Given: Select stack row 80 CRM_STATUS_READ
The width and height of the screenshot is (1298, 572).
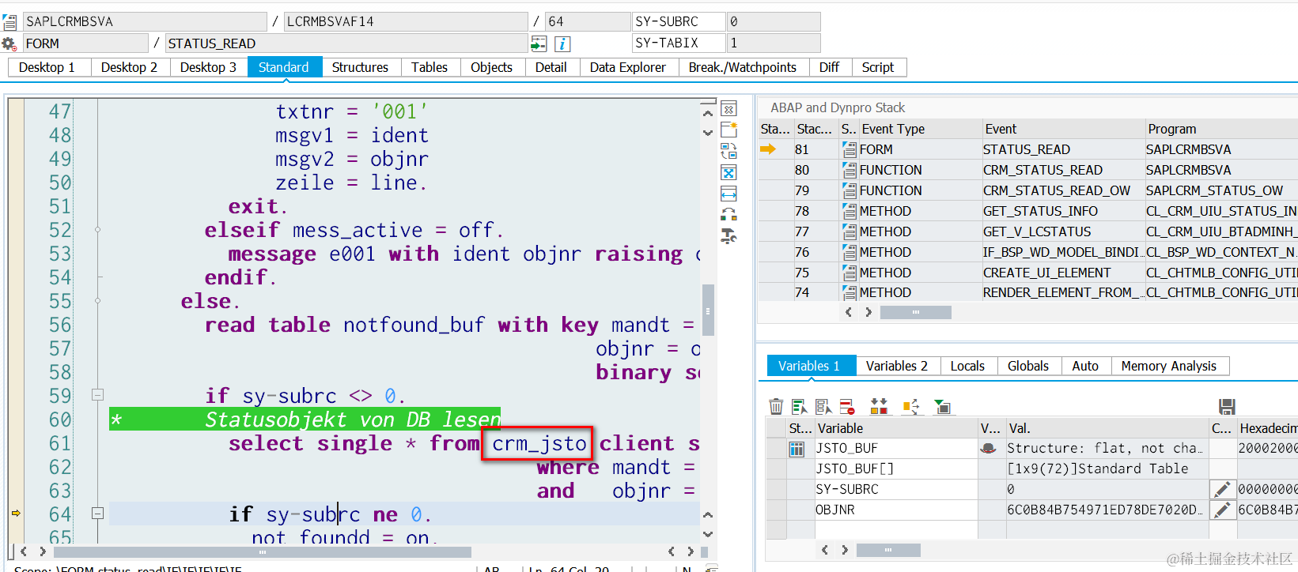Looking at the screenshot, I should pyautogui.click(x=1027, y=170).
